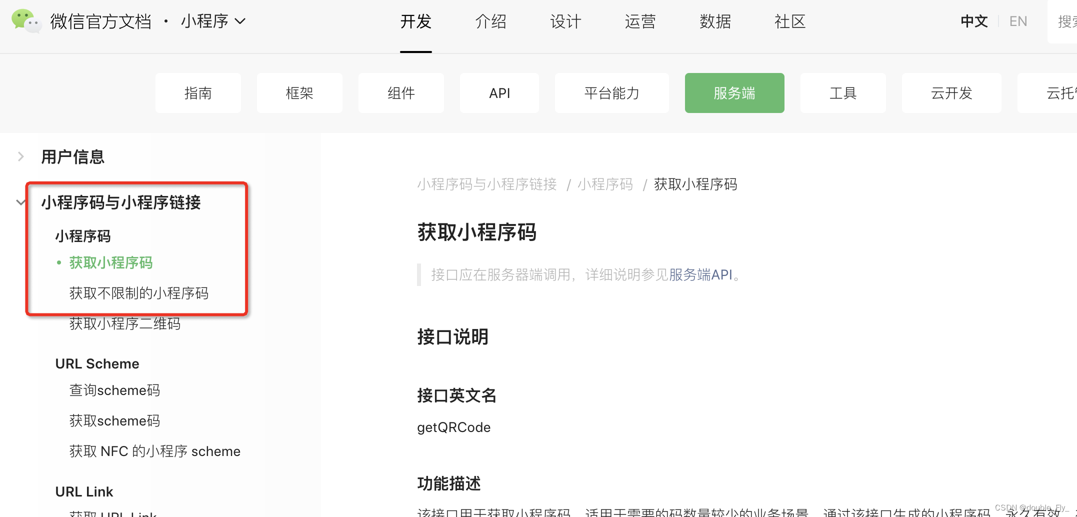1077x517 pixels.
Task: Switch to the 介绍 top tab
Action: (x=490, y=21)
